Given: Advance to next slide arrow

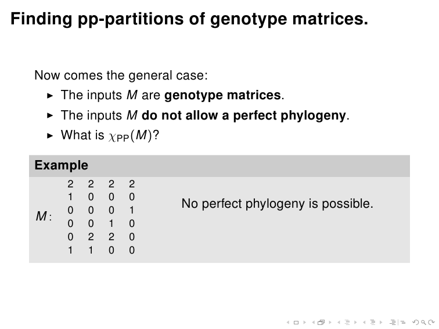Looking at the screenshot, I should [305, 322].
